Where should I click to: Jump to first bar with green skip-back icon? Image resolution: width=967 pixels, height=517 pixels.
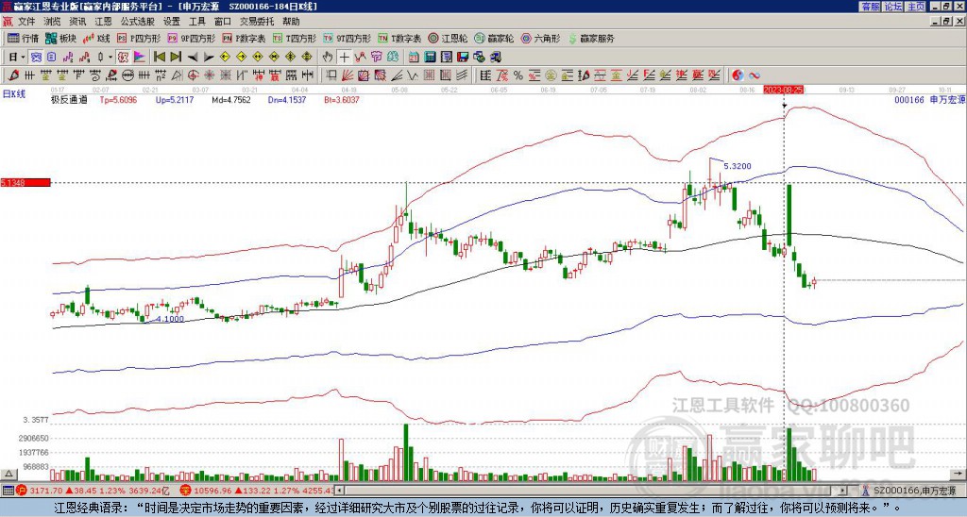tap(159, 58)
